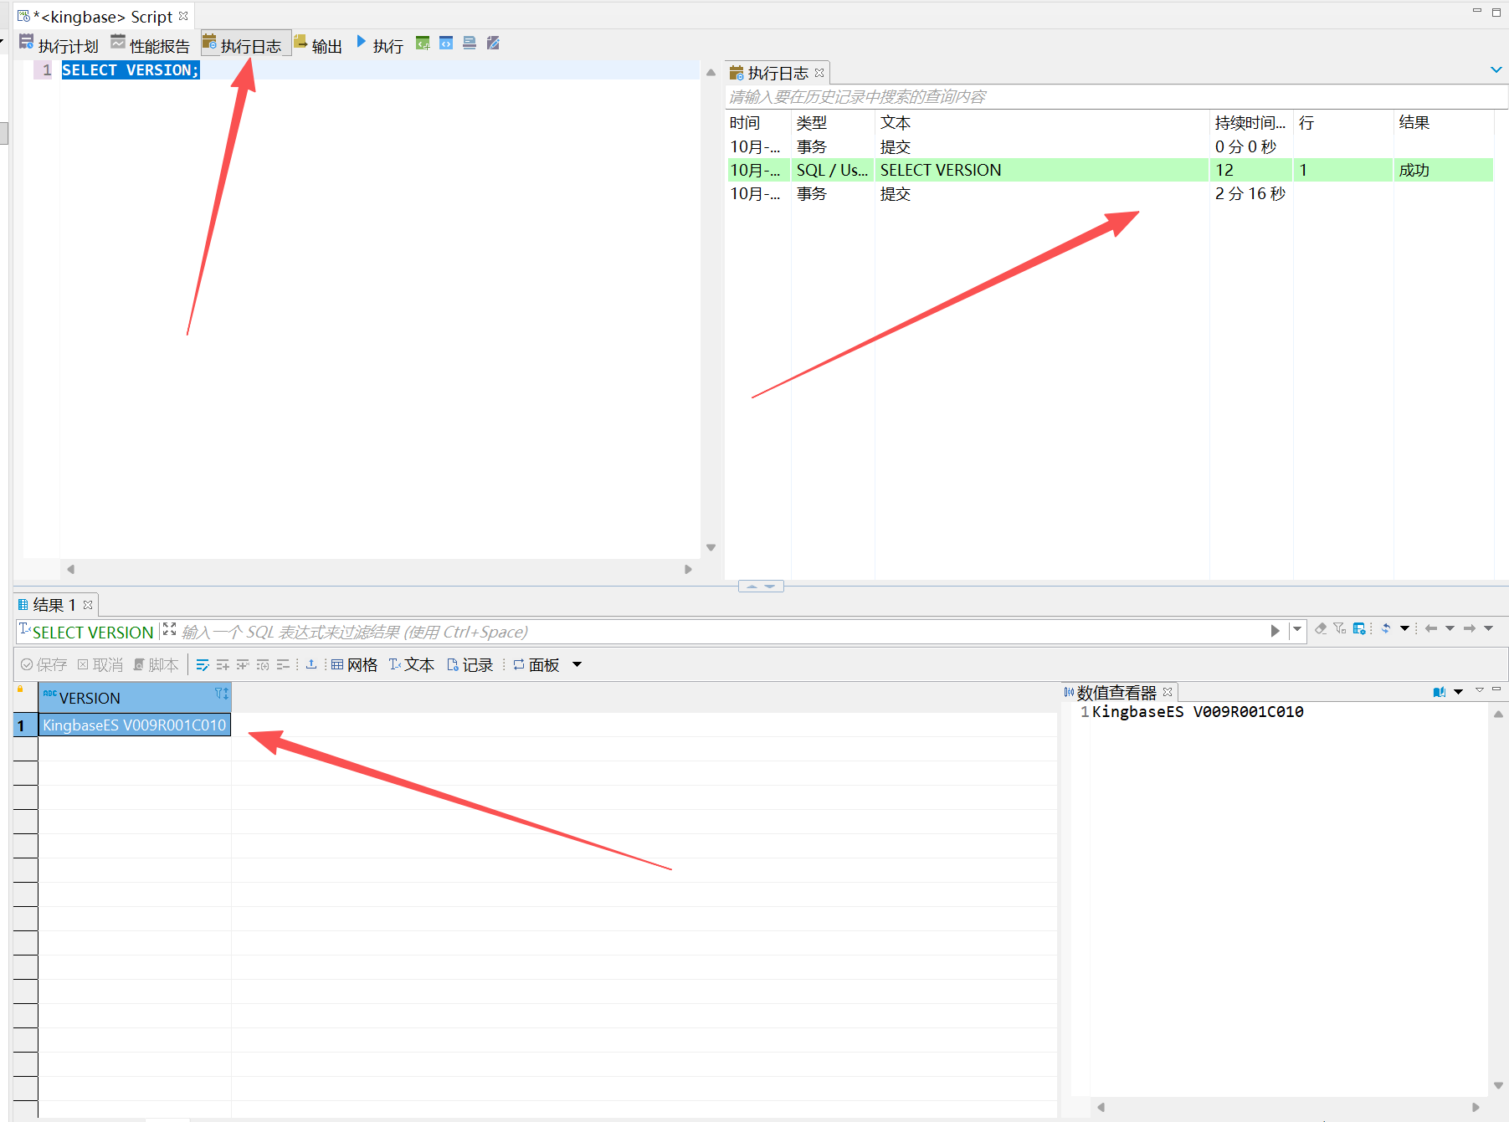This screenshot has height=1122, width=1509.
Task: Click the green new-script icon after 执行
Action: coord(423,44)
